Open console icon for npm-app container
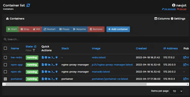The height and width of the screenshot is (97, 190). [x=53, y=65]
